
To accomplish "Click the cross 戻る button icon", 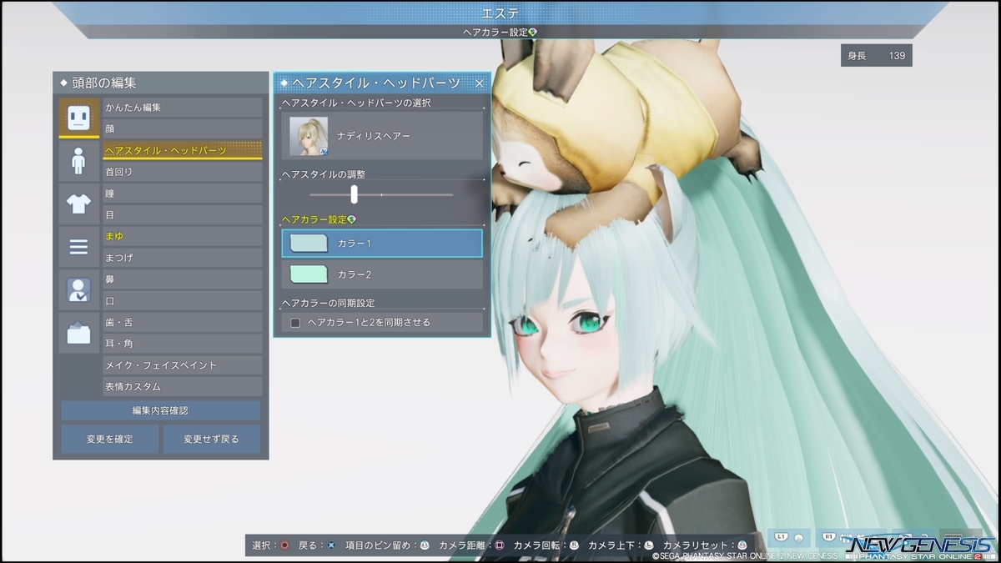I will [331, 545].
